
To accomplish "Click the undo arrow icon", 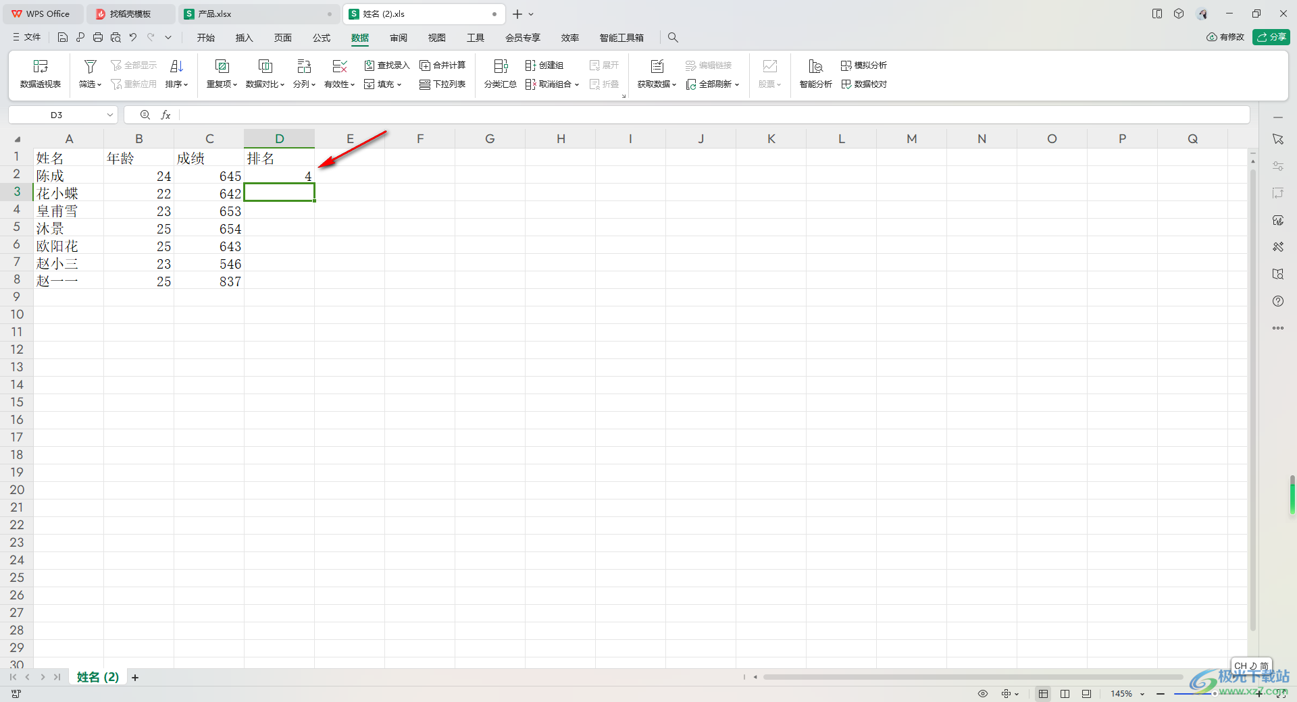I will [x=133, y=37].
